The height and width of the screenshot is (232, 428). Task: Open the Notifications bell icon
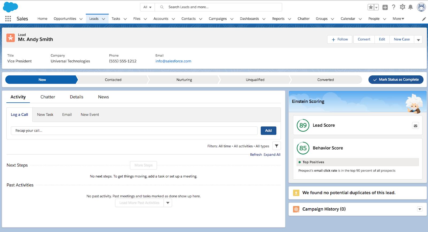[411, 7]
